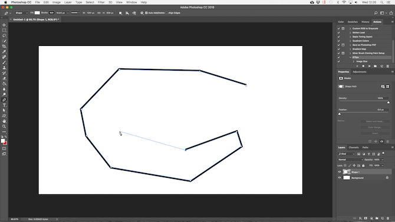Screen dimensions: 395x222
Task: Open the File menu
Action: (38, 2)
